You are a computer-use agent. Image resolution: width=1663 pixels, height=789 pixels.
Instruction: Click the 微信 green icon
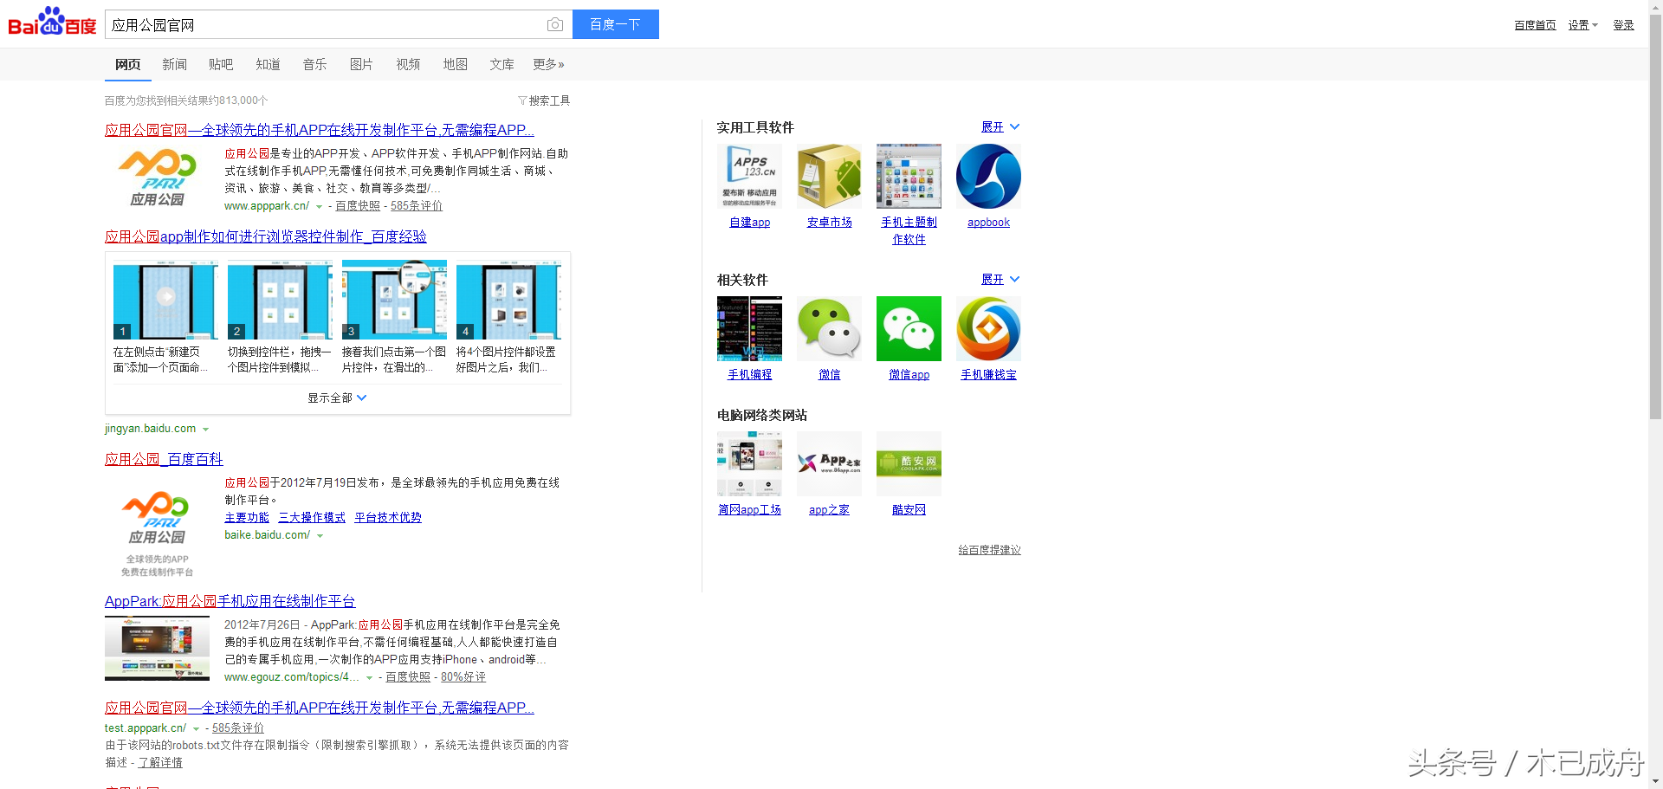tap(829, 328)
